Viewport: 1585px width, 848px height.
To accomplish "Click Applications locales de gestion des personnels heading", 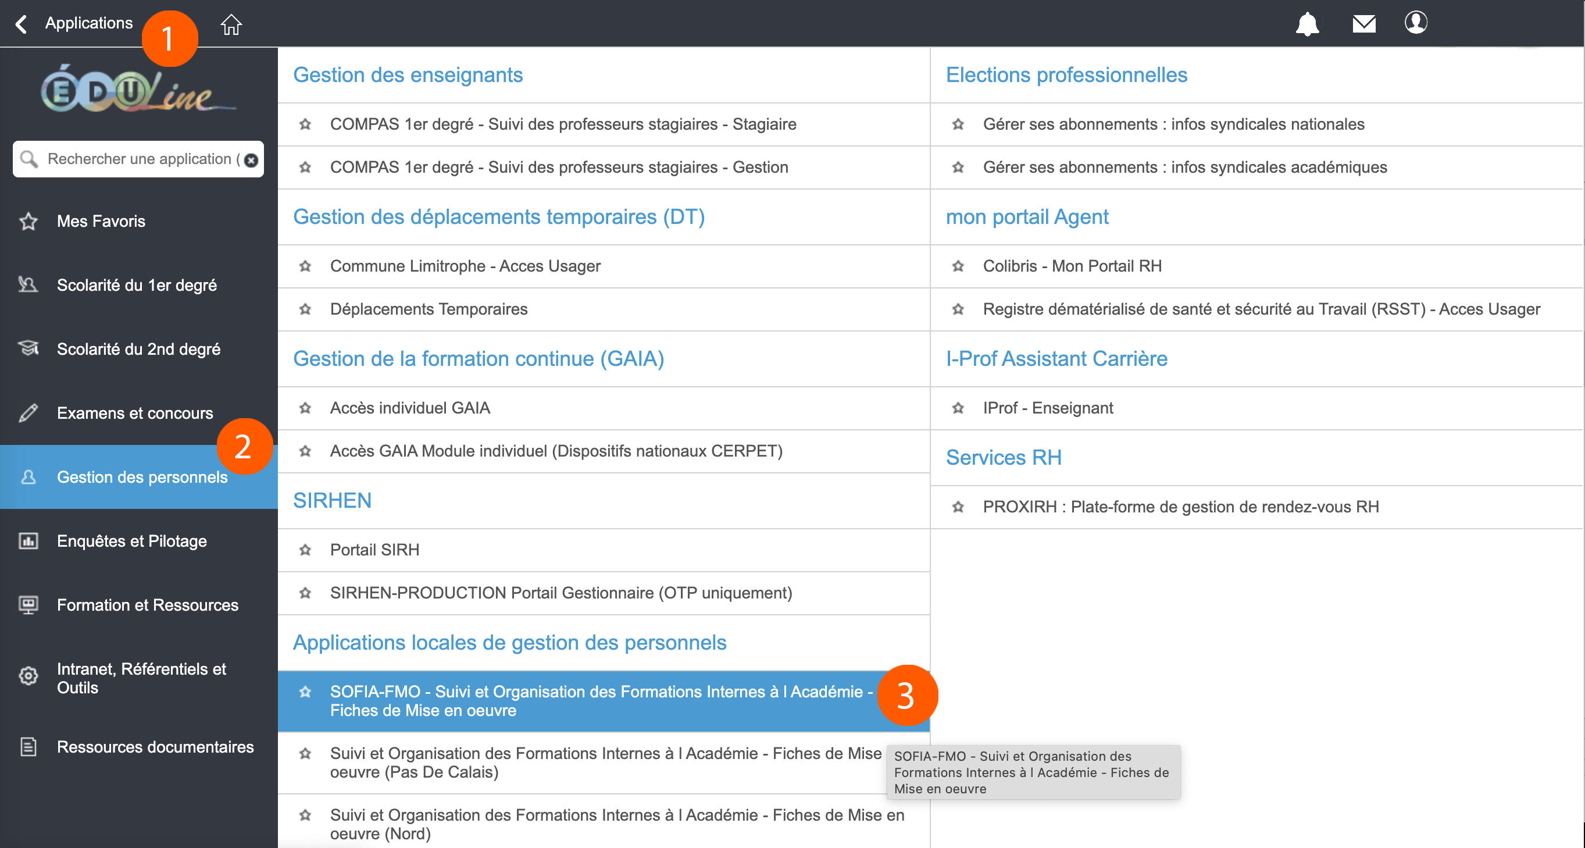I will 509,643.
